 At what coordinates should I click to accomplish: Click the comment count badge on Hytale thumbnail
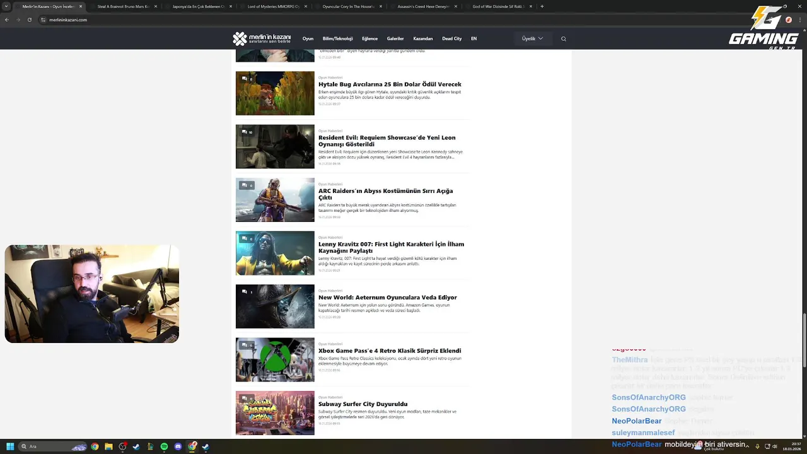(247, 79)
